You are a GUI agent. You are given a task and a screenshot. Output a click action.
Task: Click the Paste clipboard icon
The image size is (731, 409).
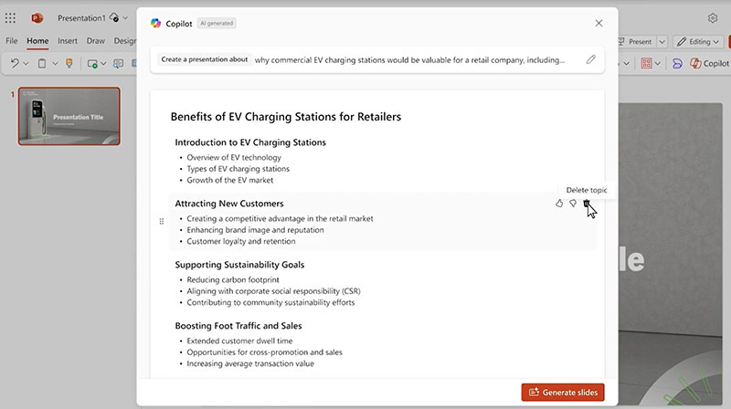pyautogui.click(x=42, y=63)
